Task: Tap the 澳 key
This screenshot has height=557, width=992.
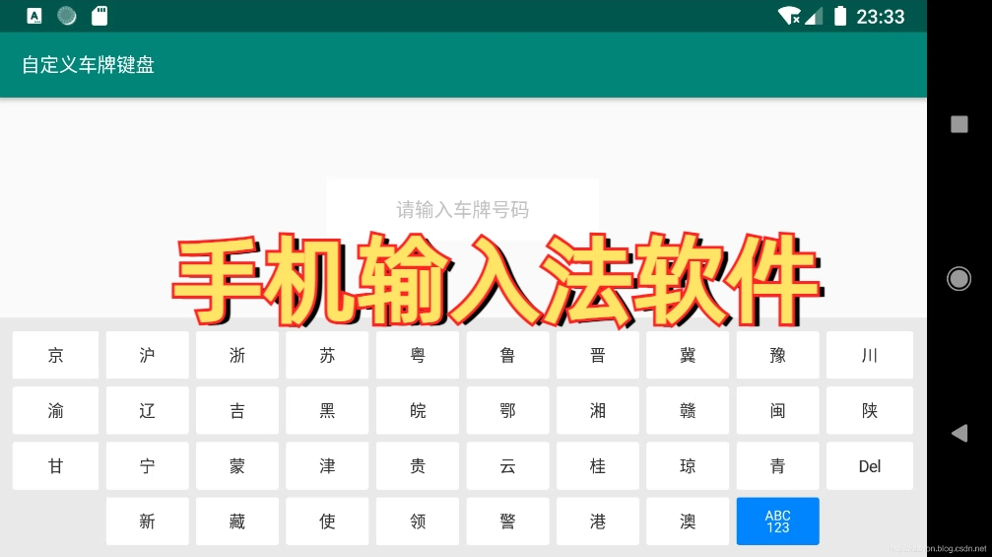Action: click(x=688, y=522)
